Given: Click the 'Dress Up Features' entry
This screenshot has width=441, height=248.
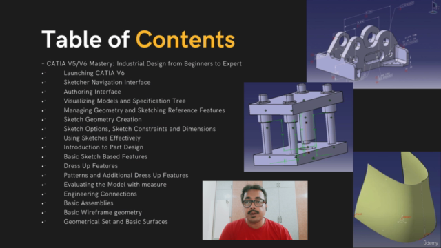Looking at the screenshot, I should click(x=90, y=166).
